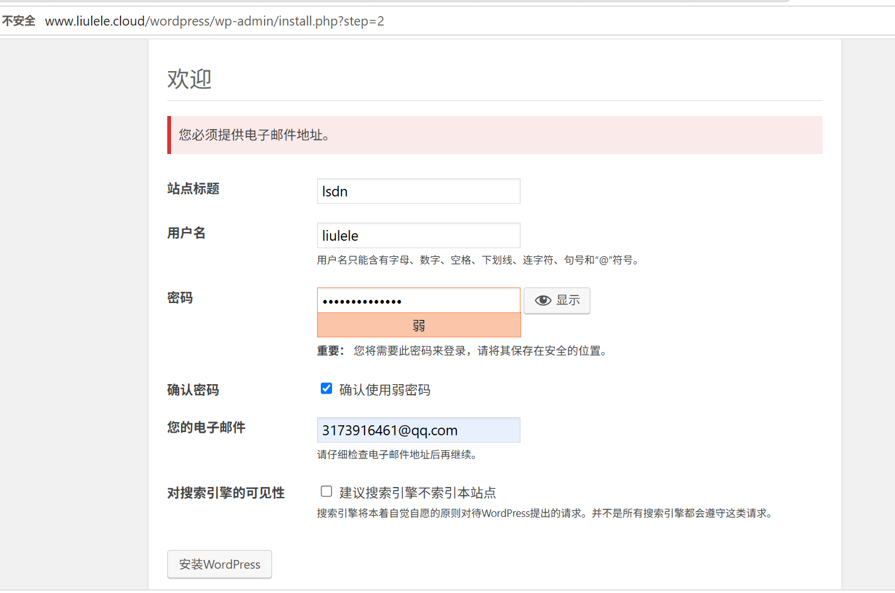This screenshot has height=593, width=895.
Task: Click the 对搜索引擎的可见性 label
Action: pyautogui.click(x=226, y=493)
